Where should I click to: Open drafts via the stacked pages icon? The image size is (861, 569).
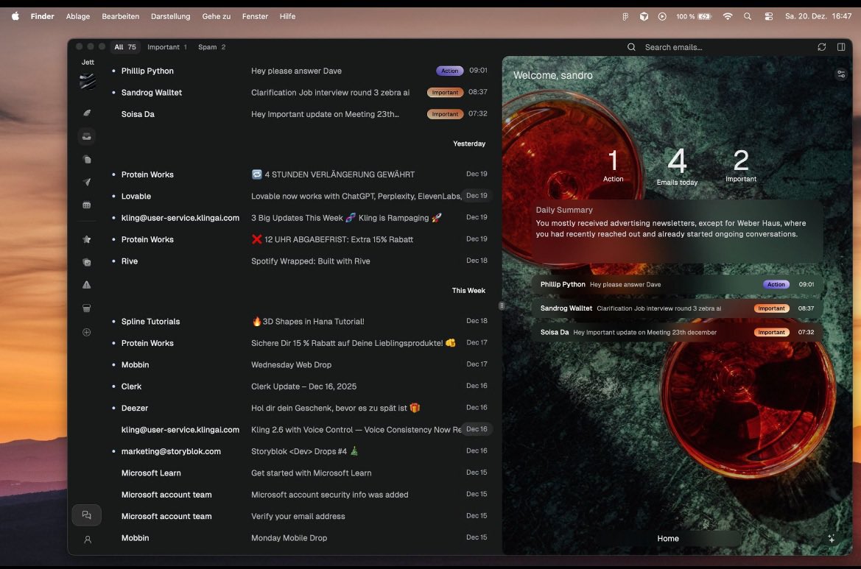point(87,160)
